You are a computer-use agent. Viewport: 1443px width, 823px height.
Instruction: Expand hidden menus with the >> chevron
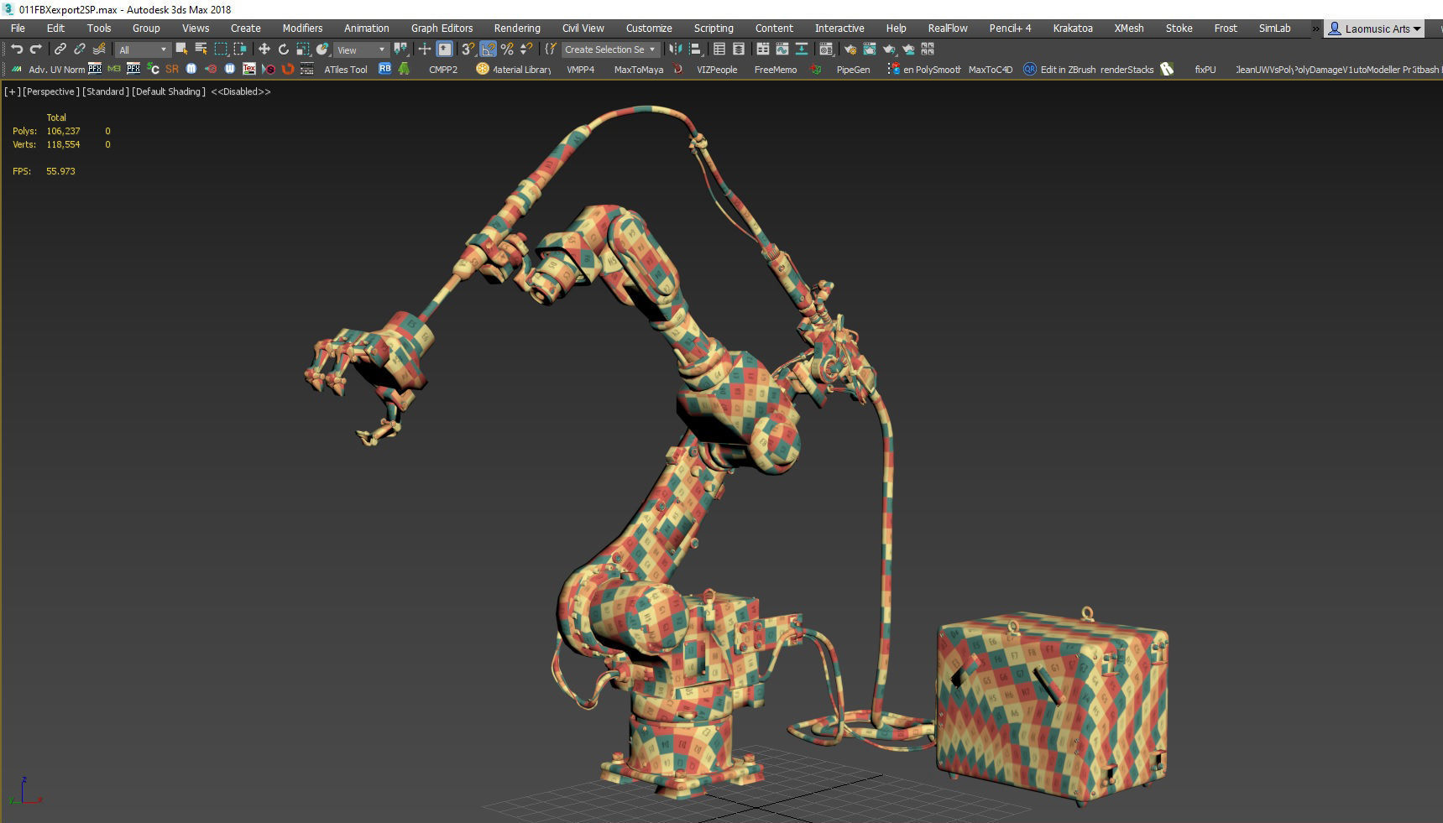pyautogui.click(x=1315, y=29)
